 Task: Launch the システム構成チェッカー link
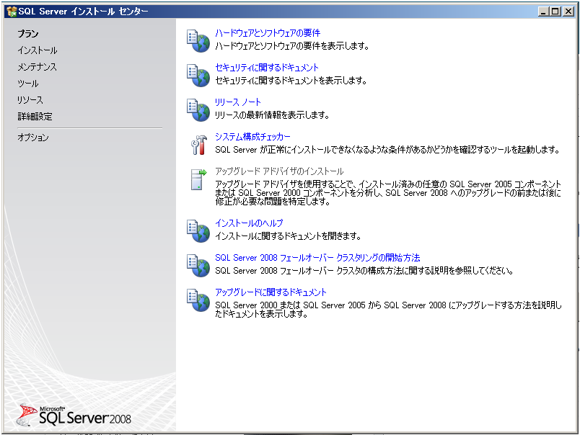click(252, 137)
